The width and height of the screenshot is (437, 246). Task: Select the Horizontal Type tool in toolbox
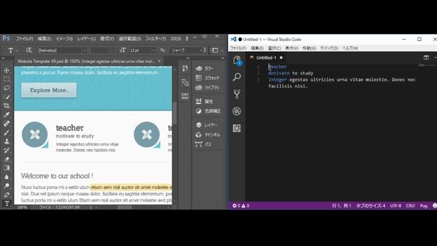(x=7, y=204)
